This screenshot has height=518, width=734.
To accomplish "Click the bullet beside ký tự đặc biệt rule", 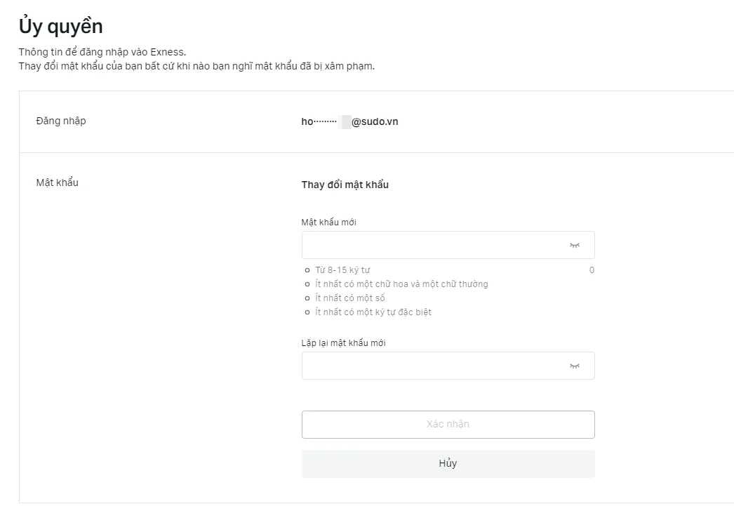I will tap(307, 312).
